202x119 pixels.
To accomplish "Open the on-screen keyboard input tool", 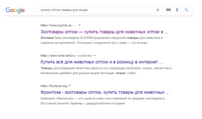I will [x=168, y=10].
